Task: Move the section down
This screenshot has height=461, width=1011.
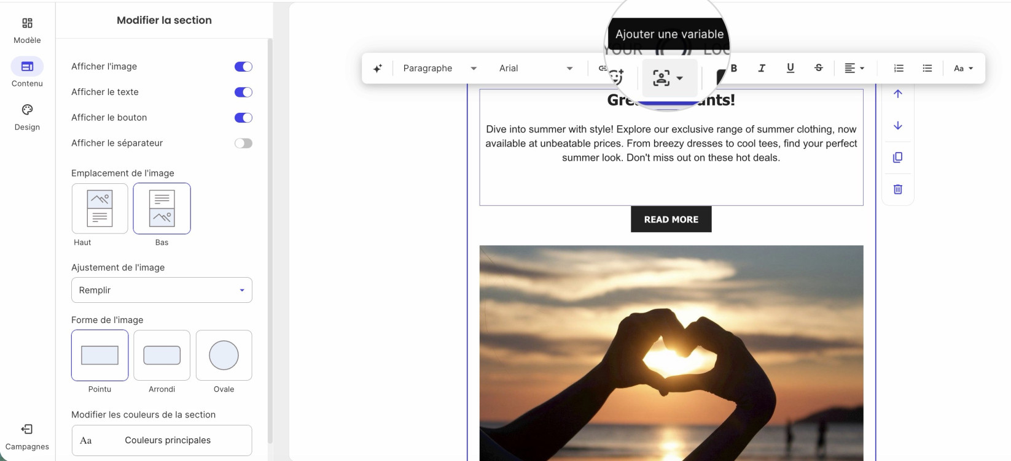Action: click(897, 126)
